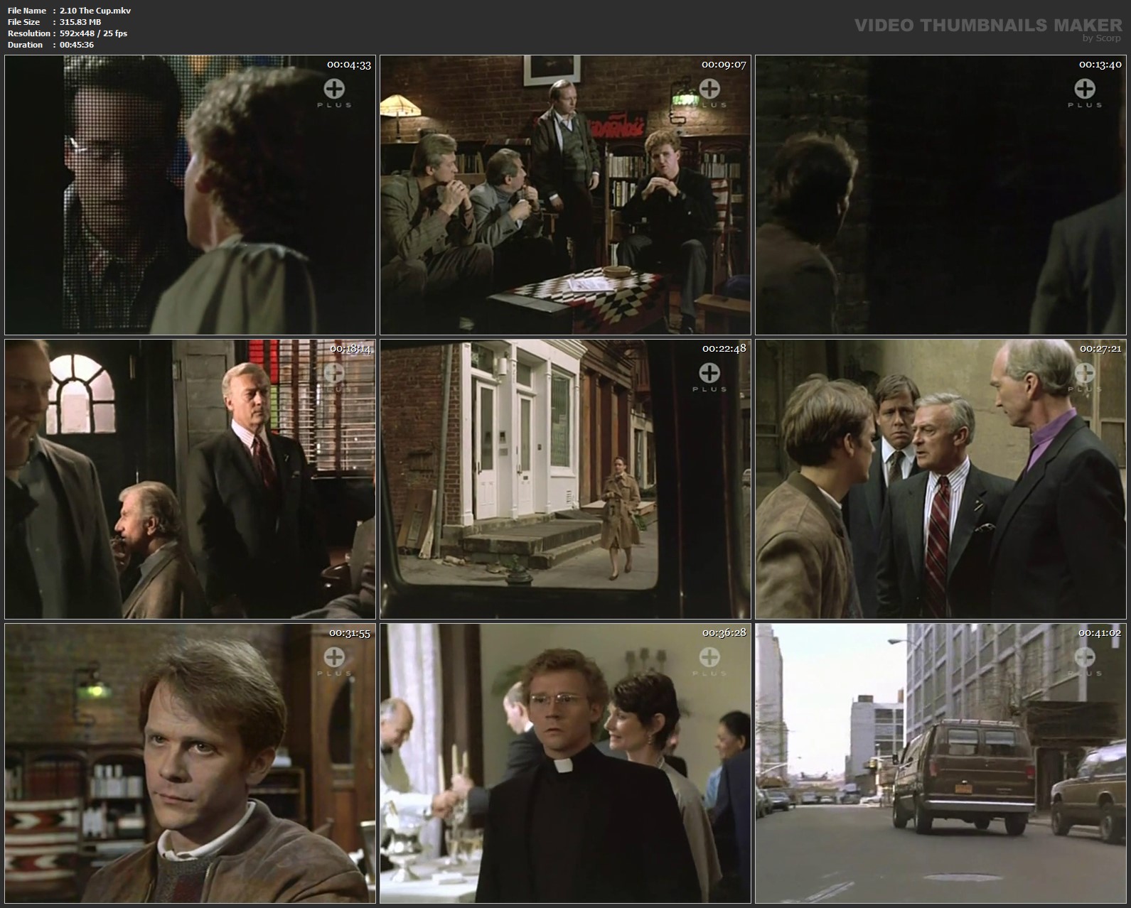Click the 'Duration' label
Viewport: 1131px width, 908px height.
[x=25, y=45]
